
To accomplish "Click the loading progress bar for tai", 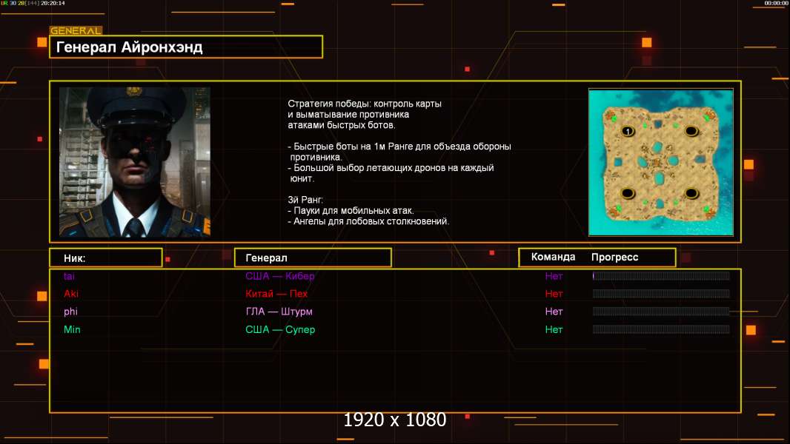I will [x=661, y=275].
